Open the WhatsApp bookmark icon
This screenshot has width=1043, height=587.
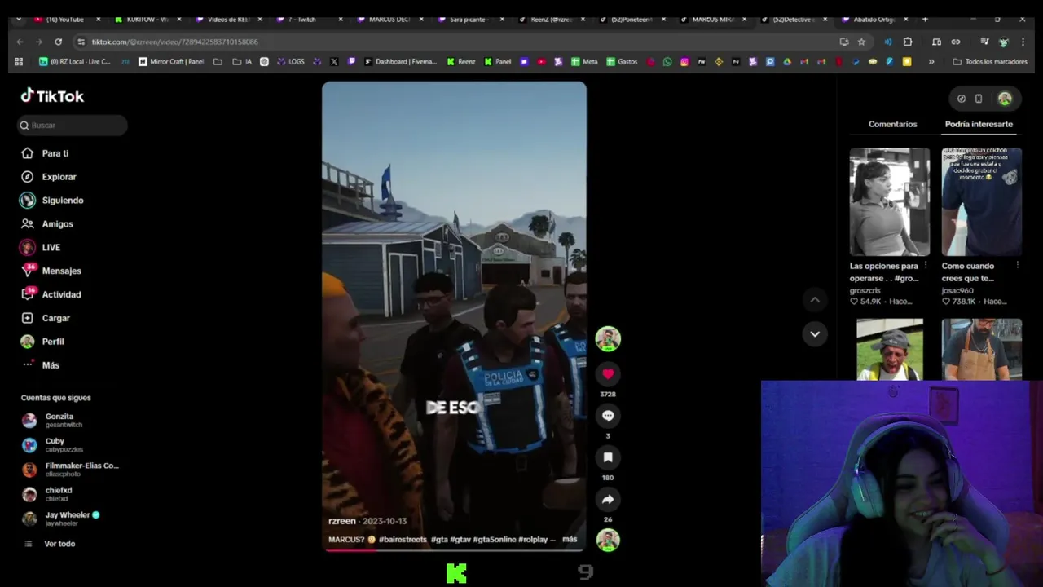coord(667,61)
